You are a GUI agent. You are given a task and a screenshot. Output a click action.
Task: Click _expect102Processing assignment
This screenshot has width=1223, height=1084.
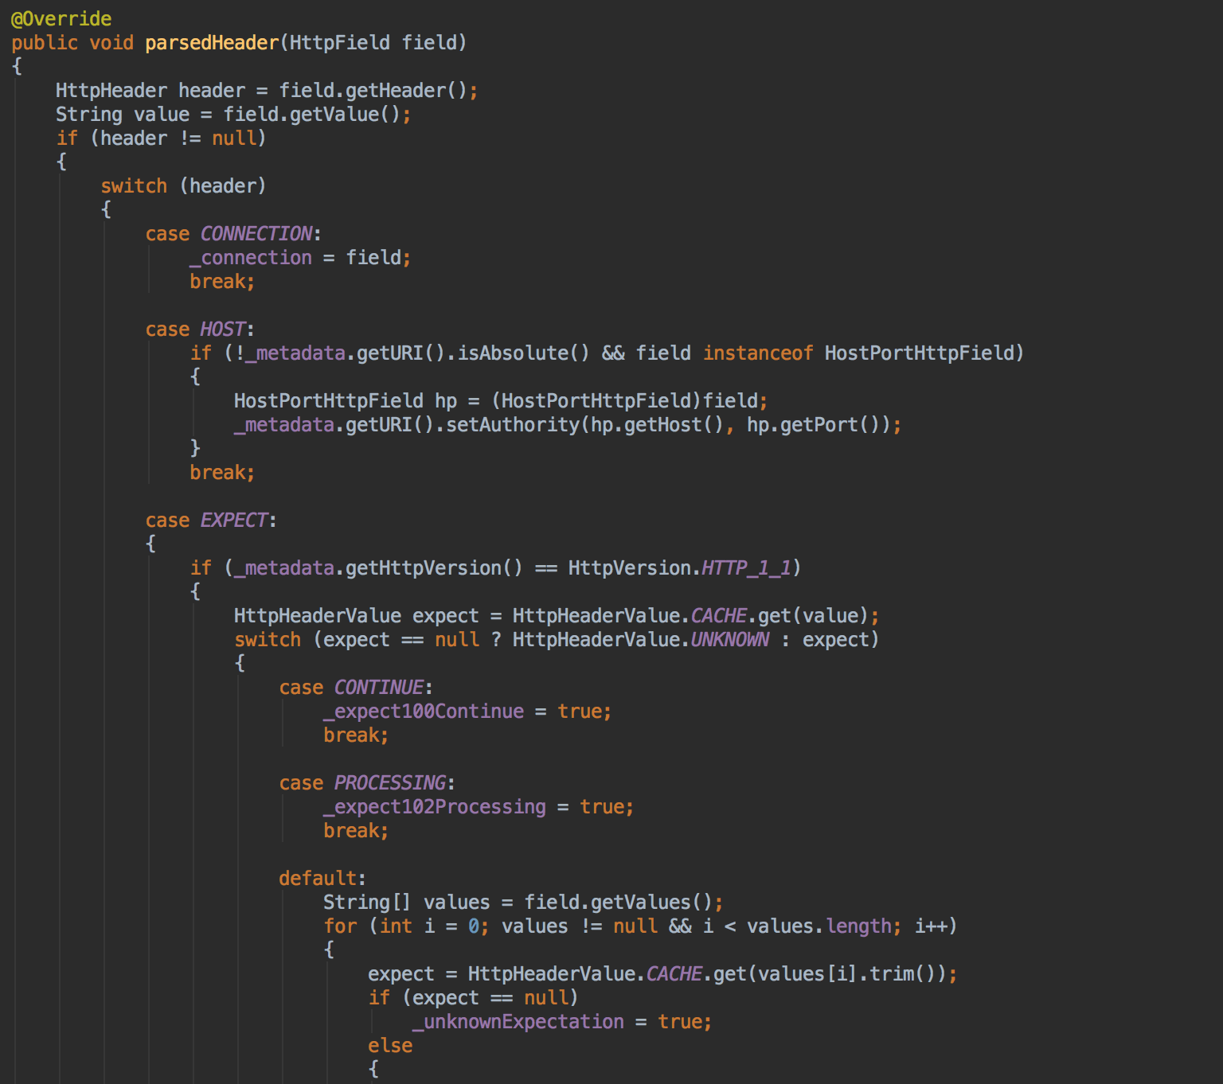click(479, 806)
